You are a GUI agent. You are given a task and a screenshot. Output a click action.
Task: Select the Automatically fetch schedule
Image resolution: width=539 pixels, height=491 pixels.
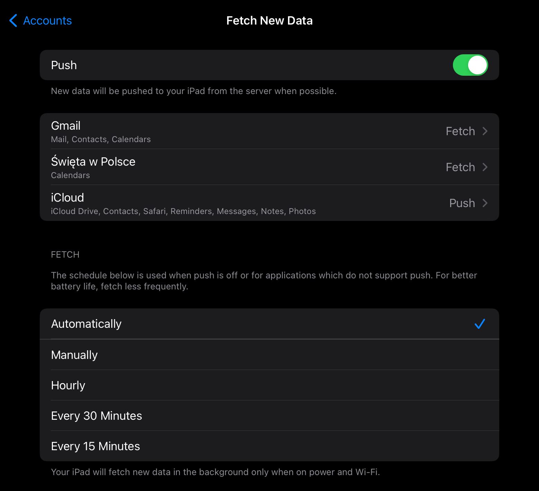[269, 324]
